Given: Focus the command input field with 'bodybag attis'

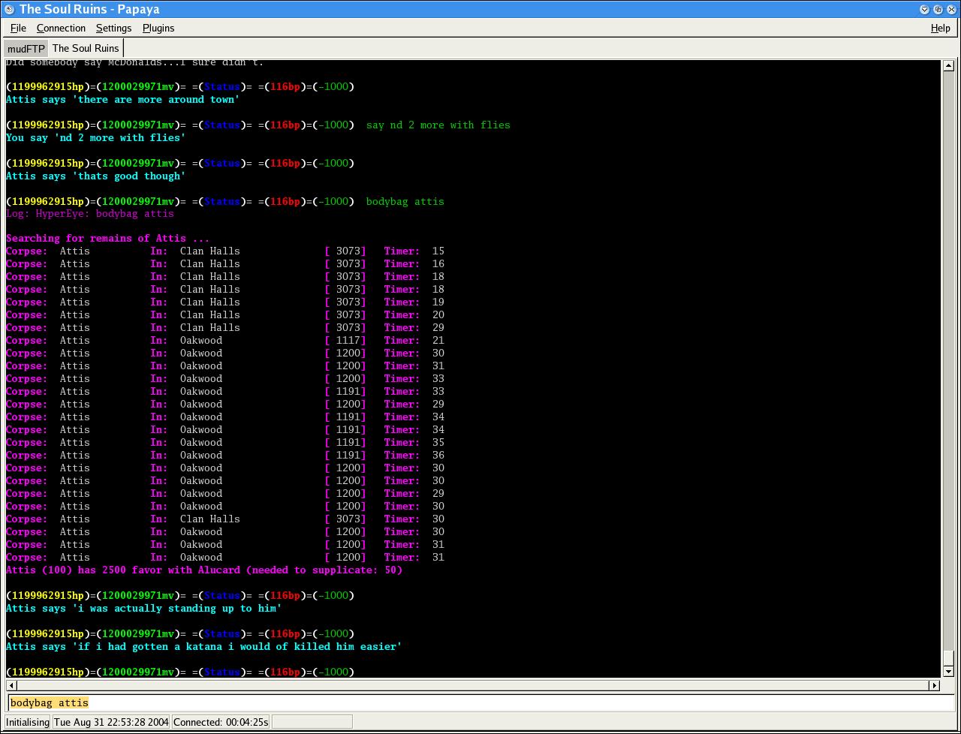Looking at the screenshot, I should [x=480, y=702].
